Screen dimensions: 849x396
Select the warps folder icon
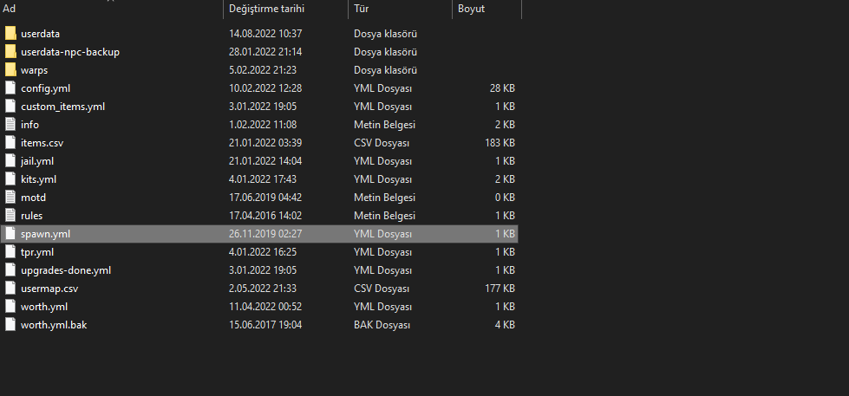click(10, 70)
